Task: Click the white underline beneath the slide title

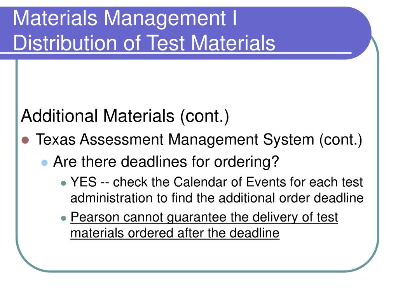Action: pos(176,53)
